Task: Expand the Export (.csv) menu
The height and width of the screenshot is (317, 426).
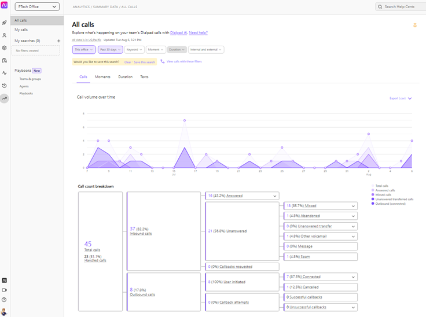Action: pyautogui.click(x=401, y=98)
